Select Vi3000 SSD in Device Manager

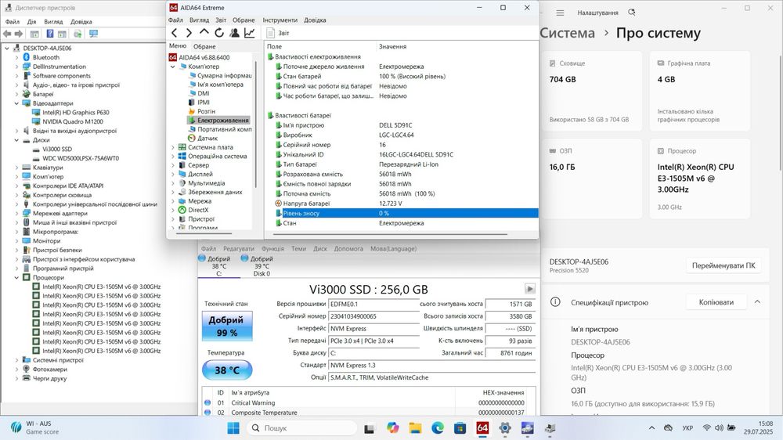(57, 150)
